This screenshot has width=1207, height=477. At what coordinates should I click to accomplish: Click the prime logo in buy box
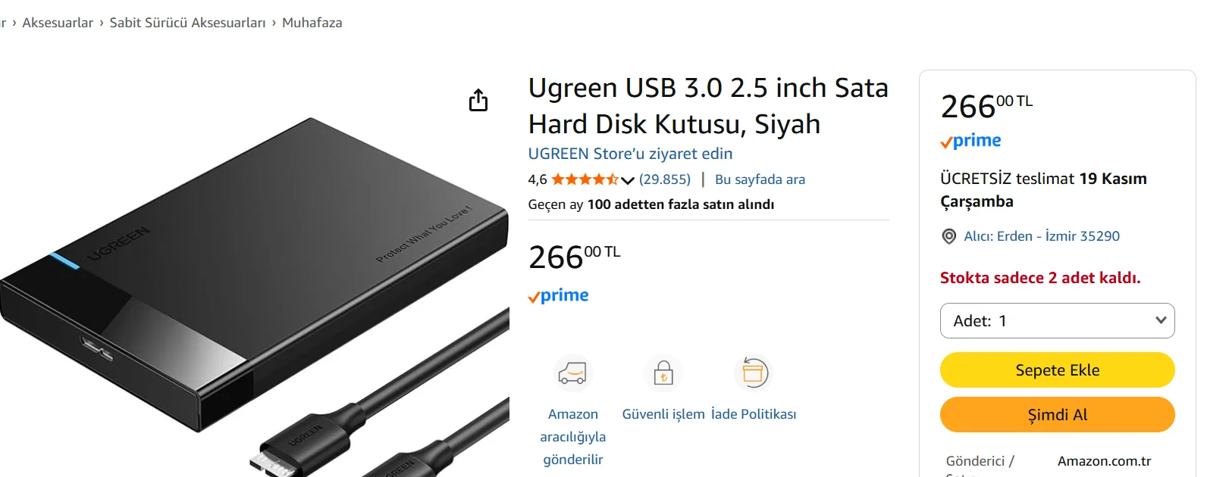971,141
